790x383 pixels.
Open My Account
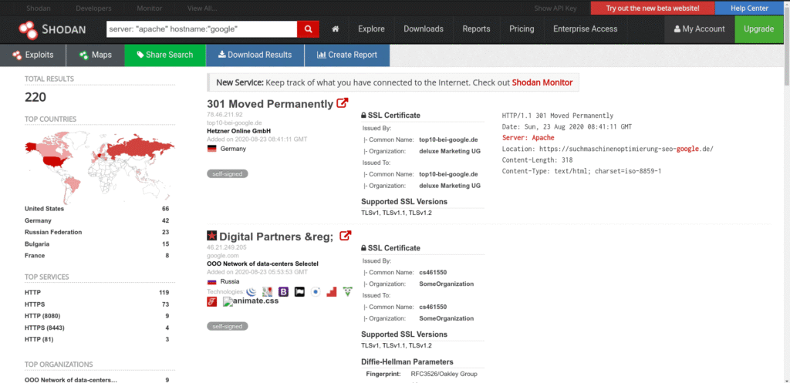[699, 29]
